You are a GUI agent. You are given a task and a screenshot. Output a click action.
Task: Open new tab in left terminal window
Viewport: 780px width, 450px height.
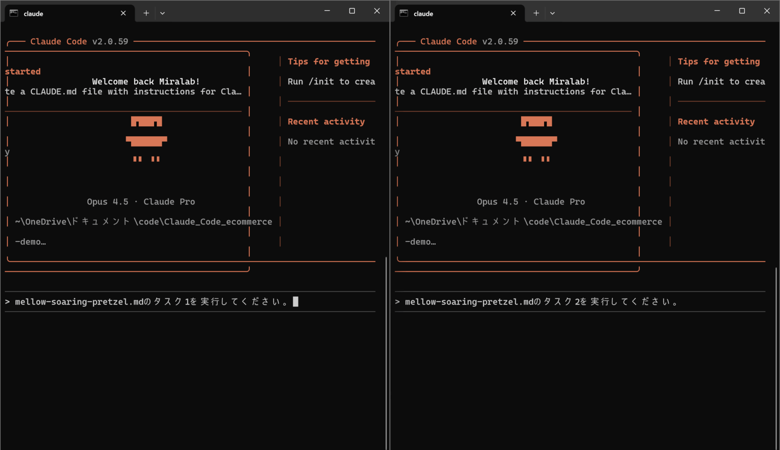click(146, 13)
